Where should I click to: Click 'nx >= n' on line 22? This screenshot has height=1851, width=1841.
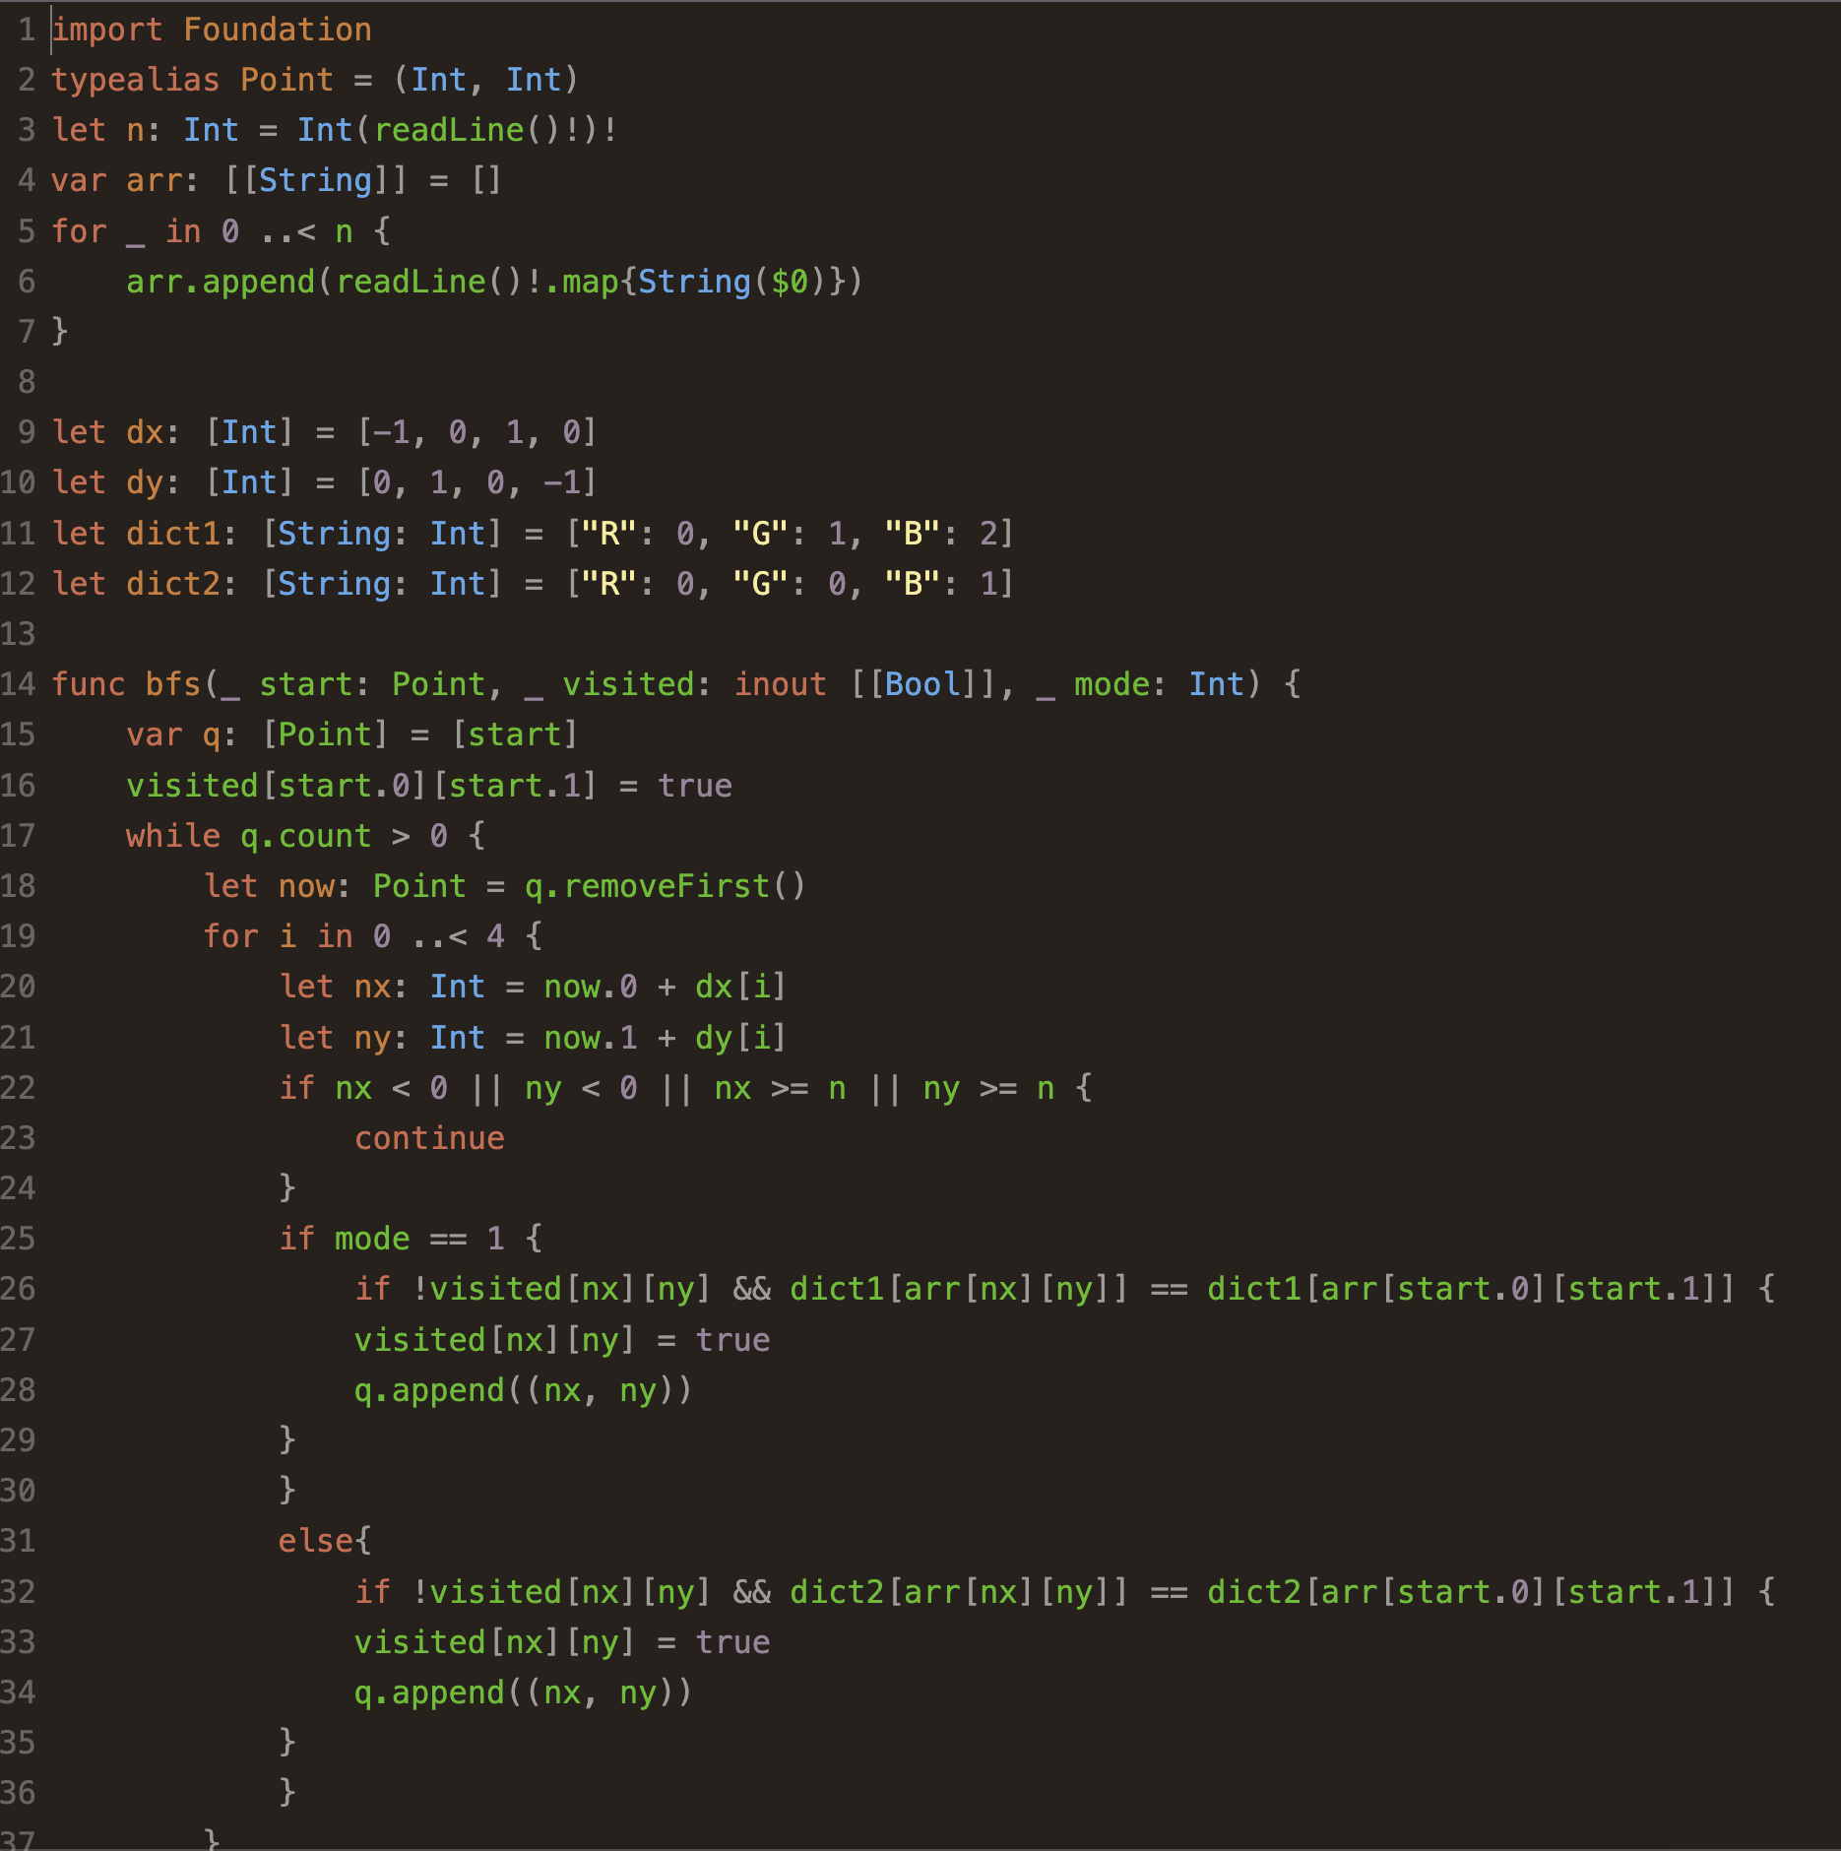point(780,1088)
